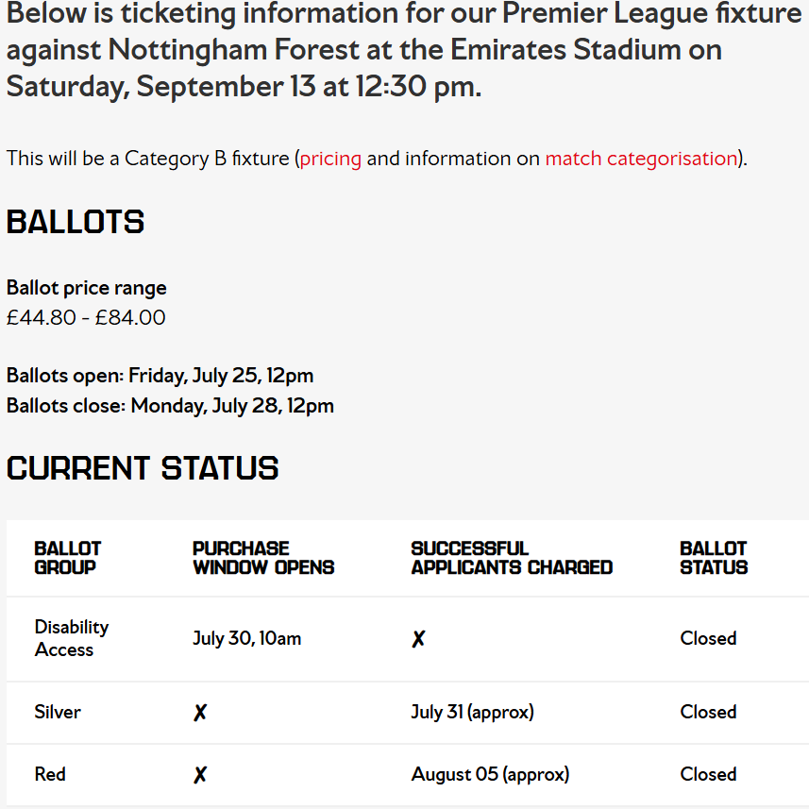Click the July 31 (approx) charge date

(x=473, y=712)
